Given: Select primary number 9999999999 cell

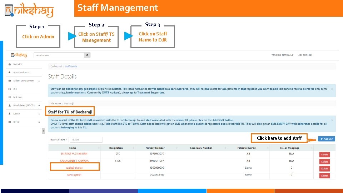Looking at the screenshot, I should (x=156, y=168).
